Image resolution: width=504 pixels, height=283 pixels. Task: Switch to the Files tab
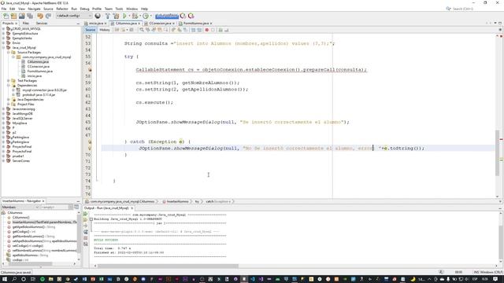coord(26,23)
